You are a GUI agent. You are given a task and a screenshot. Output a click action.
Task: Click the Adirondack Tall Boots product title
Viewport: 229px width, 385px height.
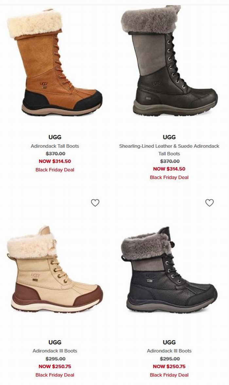55,146
